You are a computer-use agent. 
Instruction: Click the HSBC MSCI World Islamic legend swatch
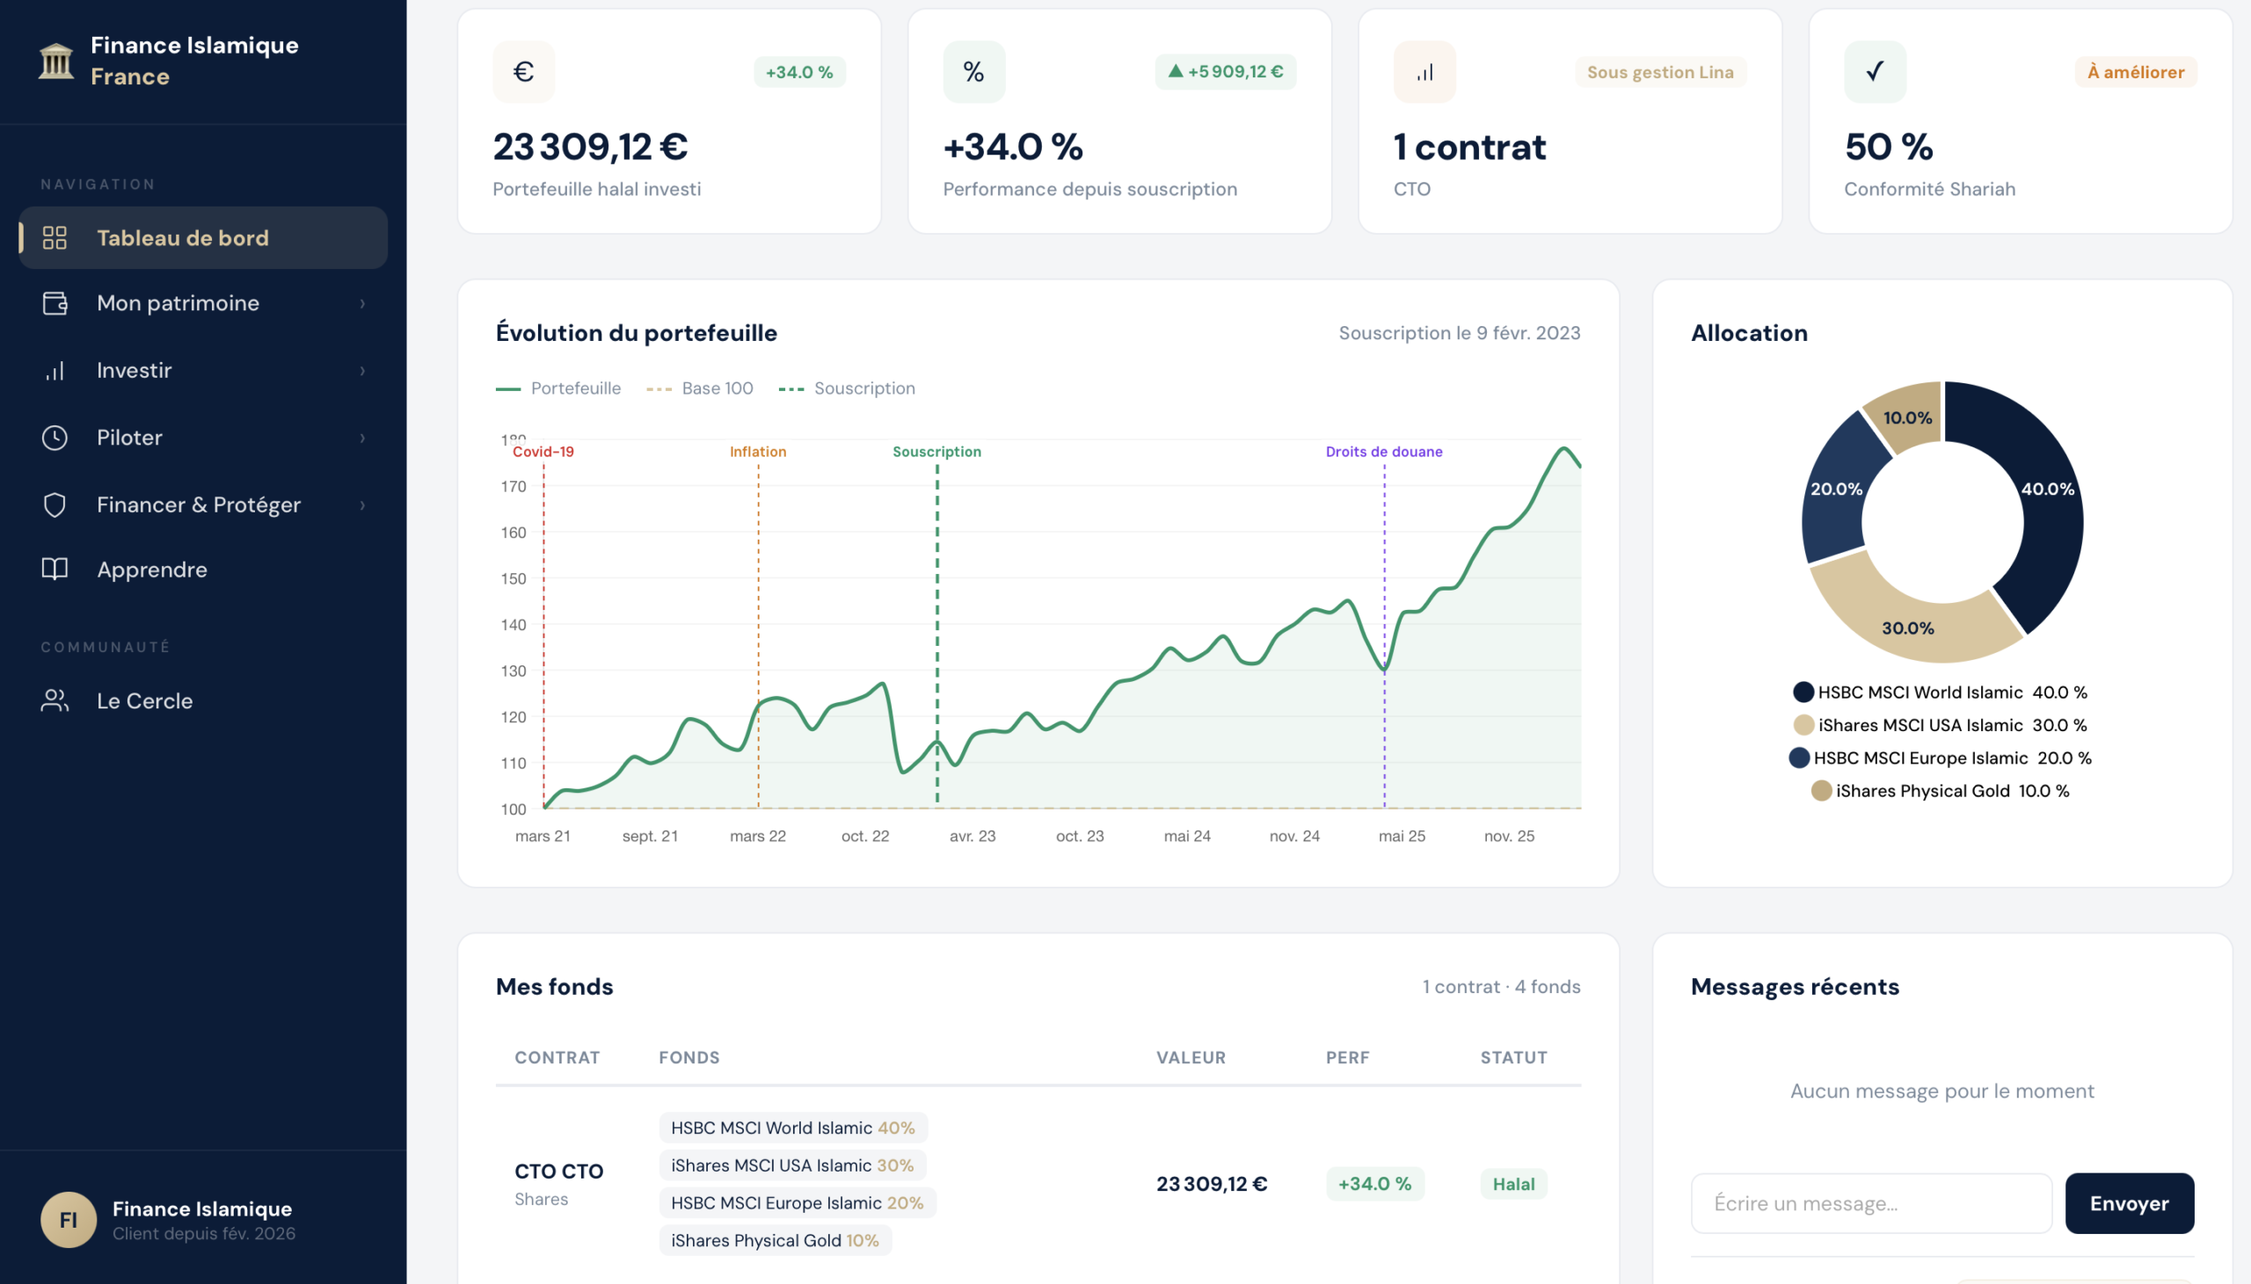click(x=1803, y=692)
